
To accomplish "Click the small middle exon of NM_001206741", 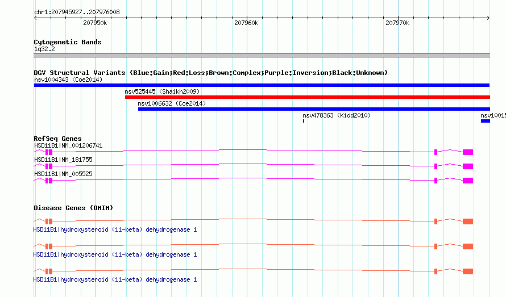I will click(x=436, y=152).
